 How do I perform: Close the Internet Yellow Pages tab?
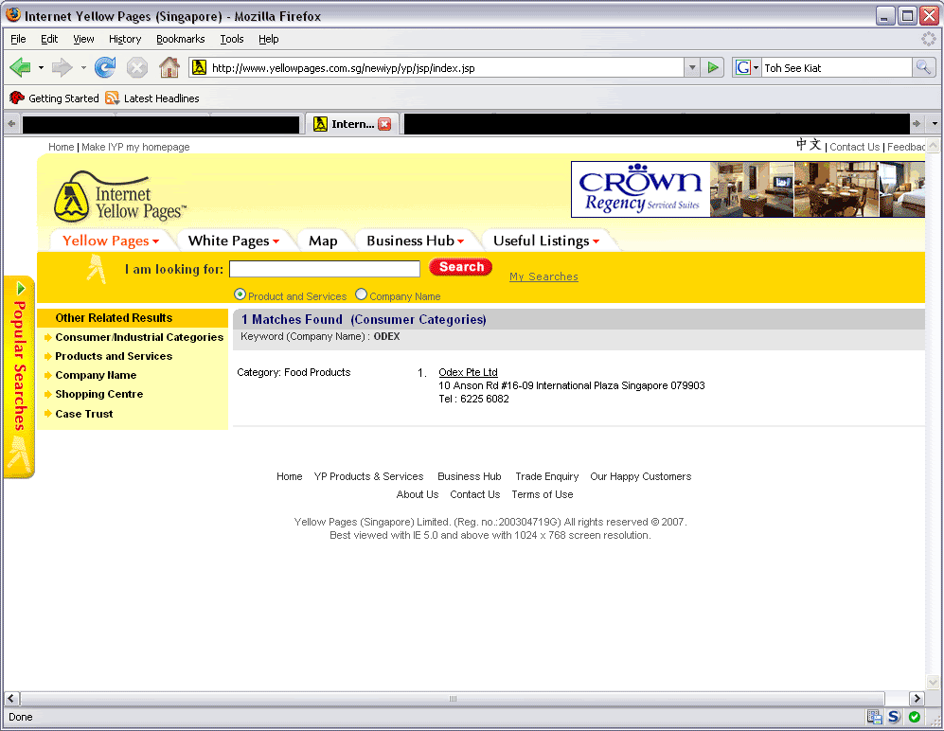(x=384, y=124)
